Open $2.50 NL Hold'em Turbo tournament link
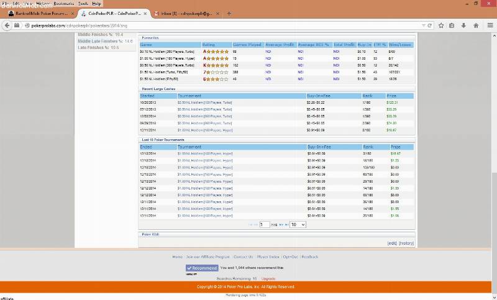Screen dimensions: 497x300 pos(205,102)
